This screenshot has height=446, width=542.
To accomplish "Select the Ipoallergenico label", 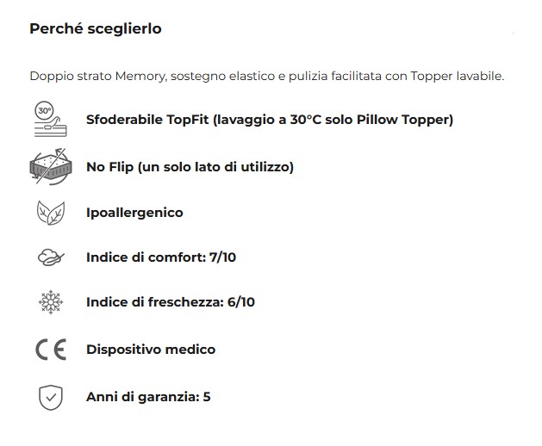I will [134, 213].
